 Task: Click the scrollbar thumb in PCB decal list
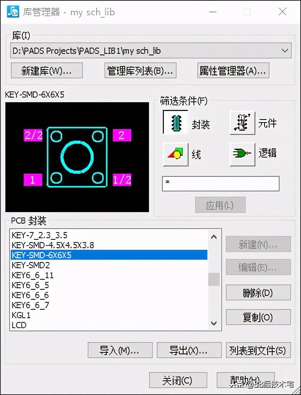214,279
